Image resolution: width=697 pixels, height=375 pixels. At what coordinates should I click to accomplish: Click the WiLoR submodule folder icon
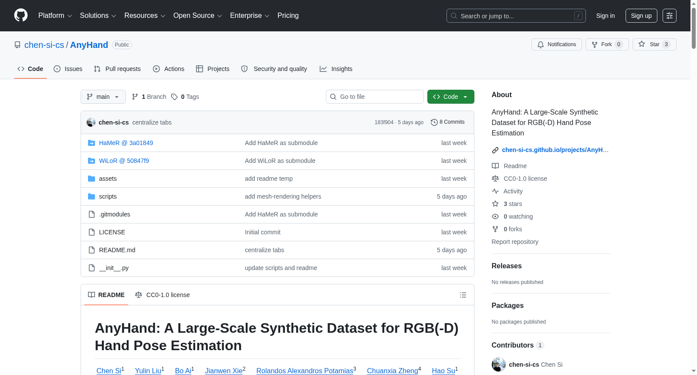(91, 161)
